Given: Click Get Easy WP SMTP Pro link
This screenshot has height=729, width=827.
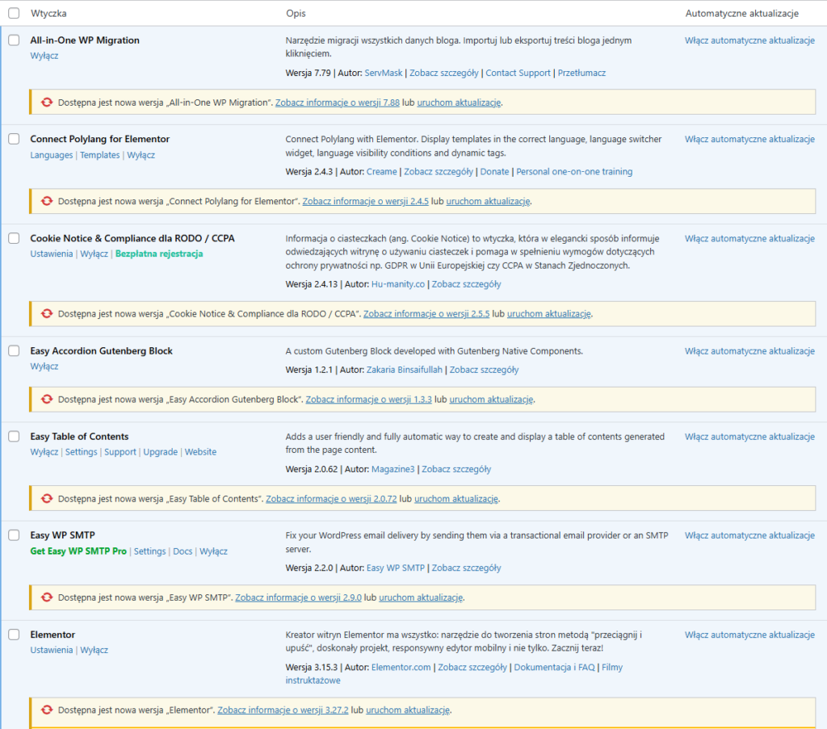Looking at the screenshot, I should [x=78, y=551].
